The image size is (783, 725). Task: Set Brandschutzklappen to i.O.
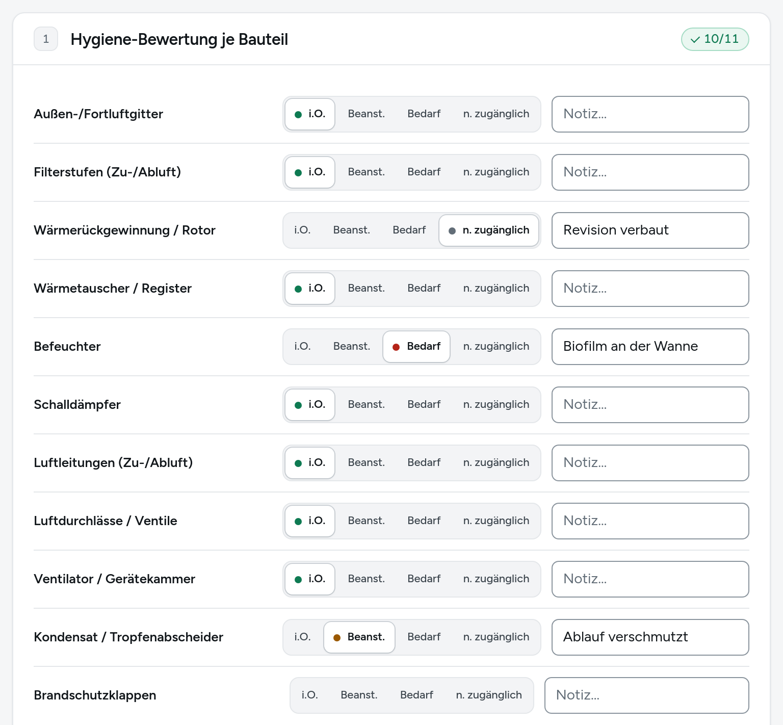tap(310, 695)
